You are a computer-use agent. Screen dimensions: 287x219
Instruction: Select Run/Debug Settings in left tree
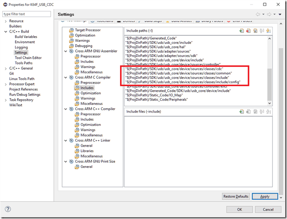click(x=25, y=95)
